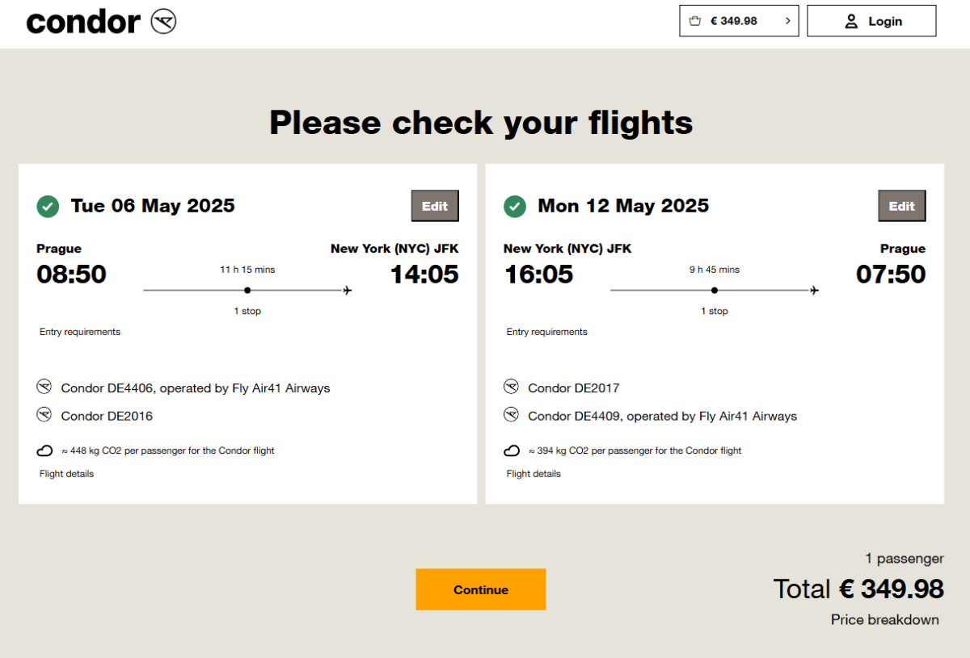Click CO2 cloud icon on outbound flight
The height and width of the screenshot is (658, 970).
coord(44,451)
